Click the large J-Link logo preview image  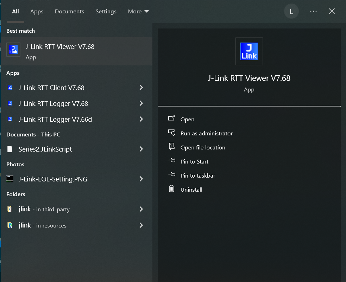click(249, 51)
